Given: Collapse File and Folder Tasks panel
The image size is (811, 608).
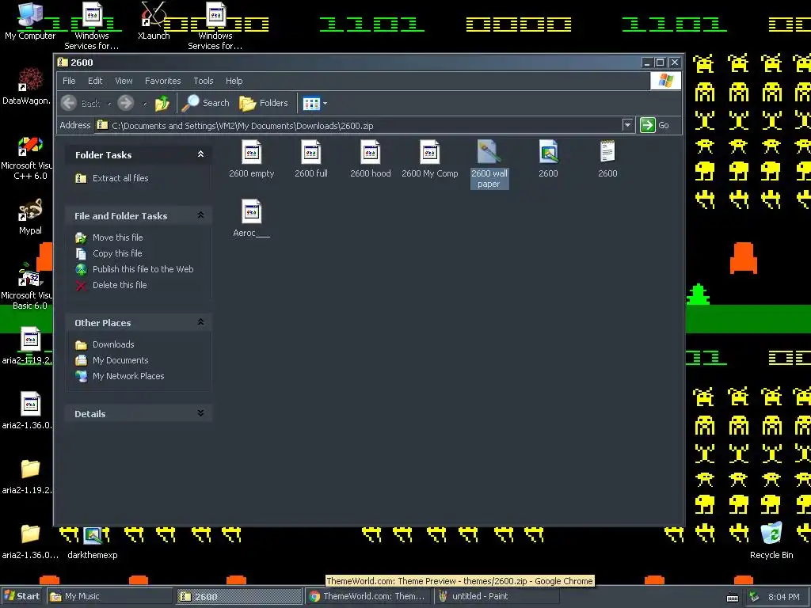Looking at the screenshot, I should click(x=200, y=215).
